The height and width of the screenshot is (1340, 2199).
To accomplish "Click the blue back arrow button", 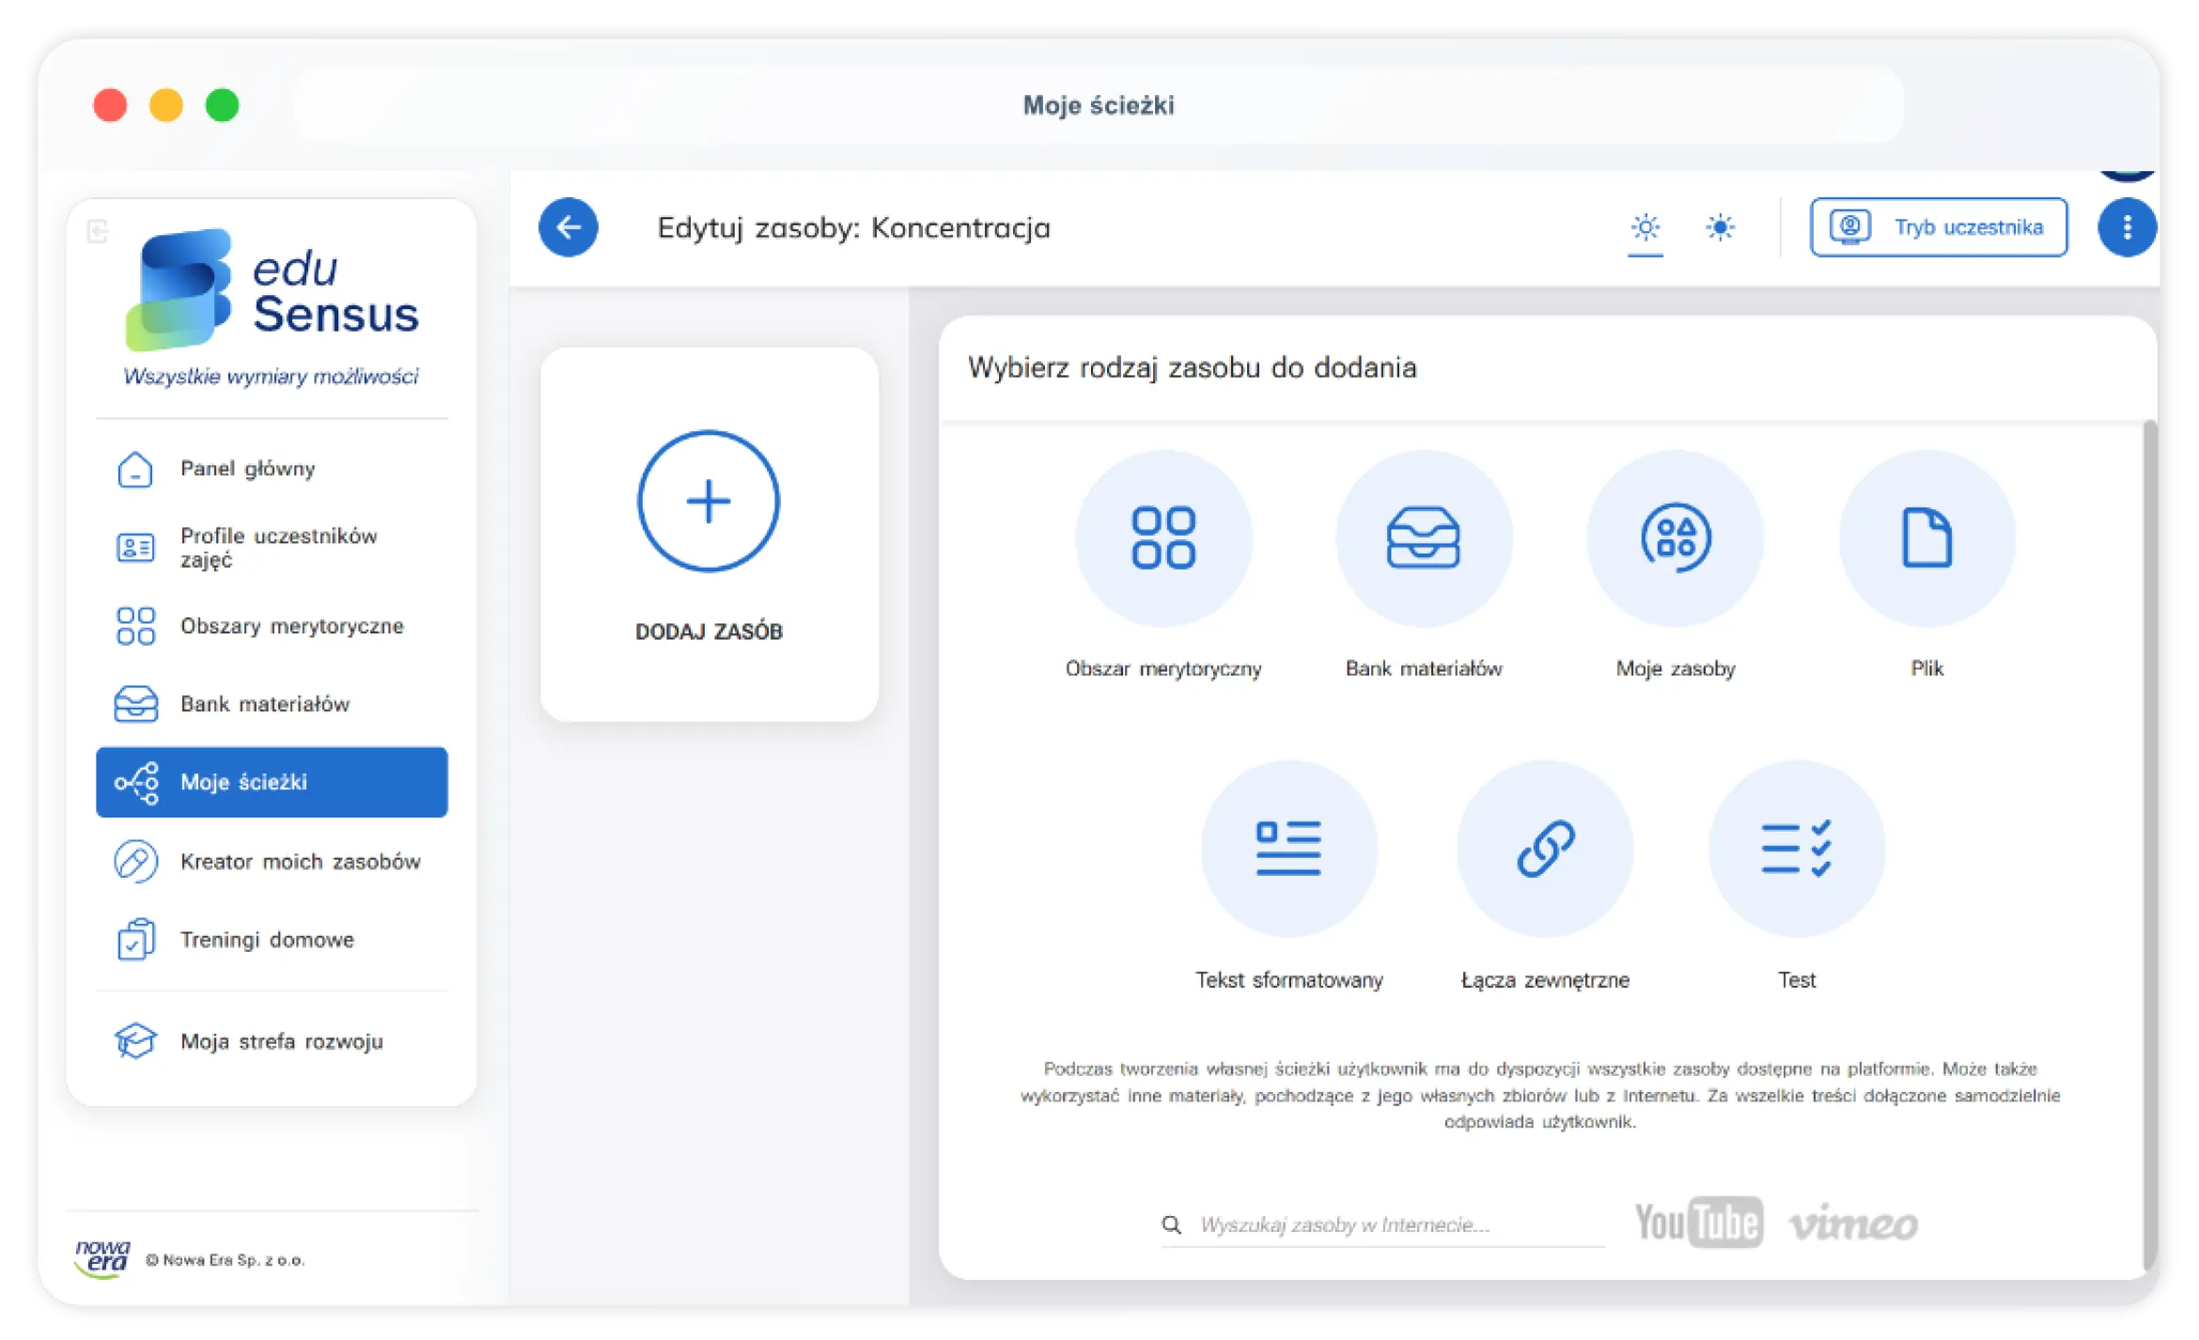I will [x=569, y=227].
